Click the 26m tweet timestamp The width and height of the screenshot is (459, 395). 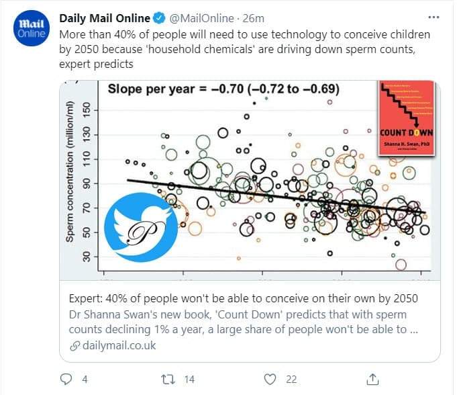(253, 18)
